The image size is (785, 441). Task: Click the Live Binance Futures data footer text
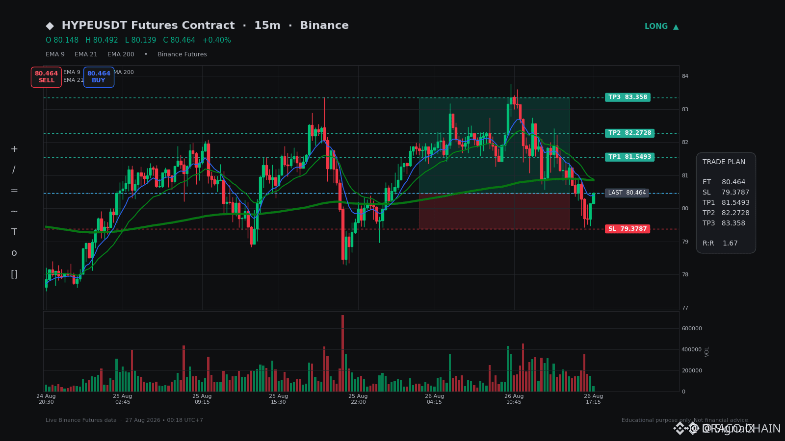click(124, 420)
